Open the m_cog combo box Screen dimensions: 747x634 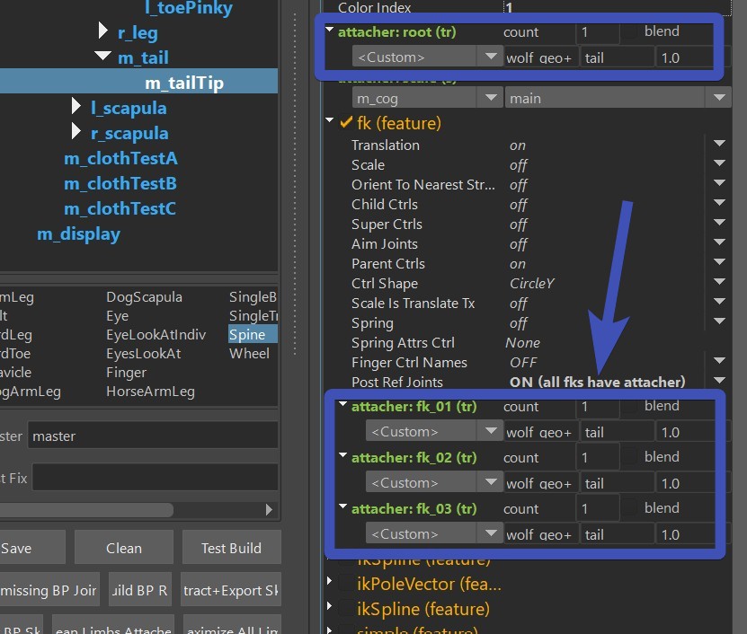click(x=427, y=98)
